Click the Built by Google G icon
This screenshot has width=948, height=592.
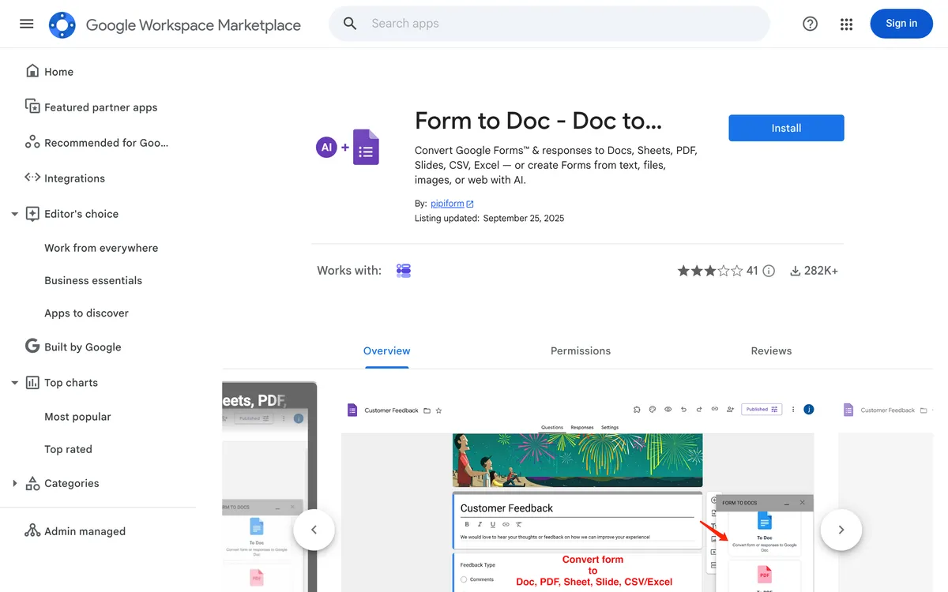point(32,346)
